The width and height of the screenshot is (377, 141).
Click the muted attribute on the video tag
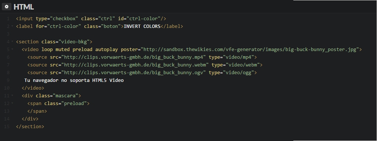click(x=63, y=50)
